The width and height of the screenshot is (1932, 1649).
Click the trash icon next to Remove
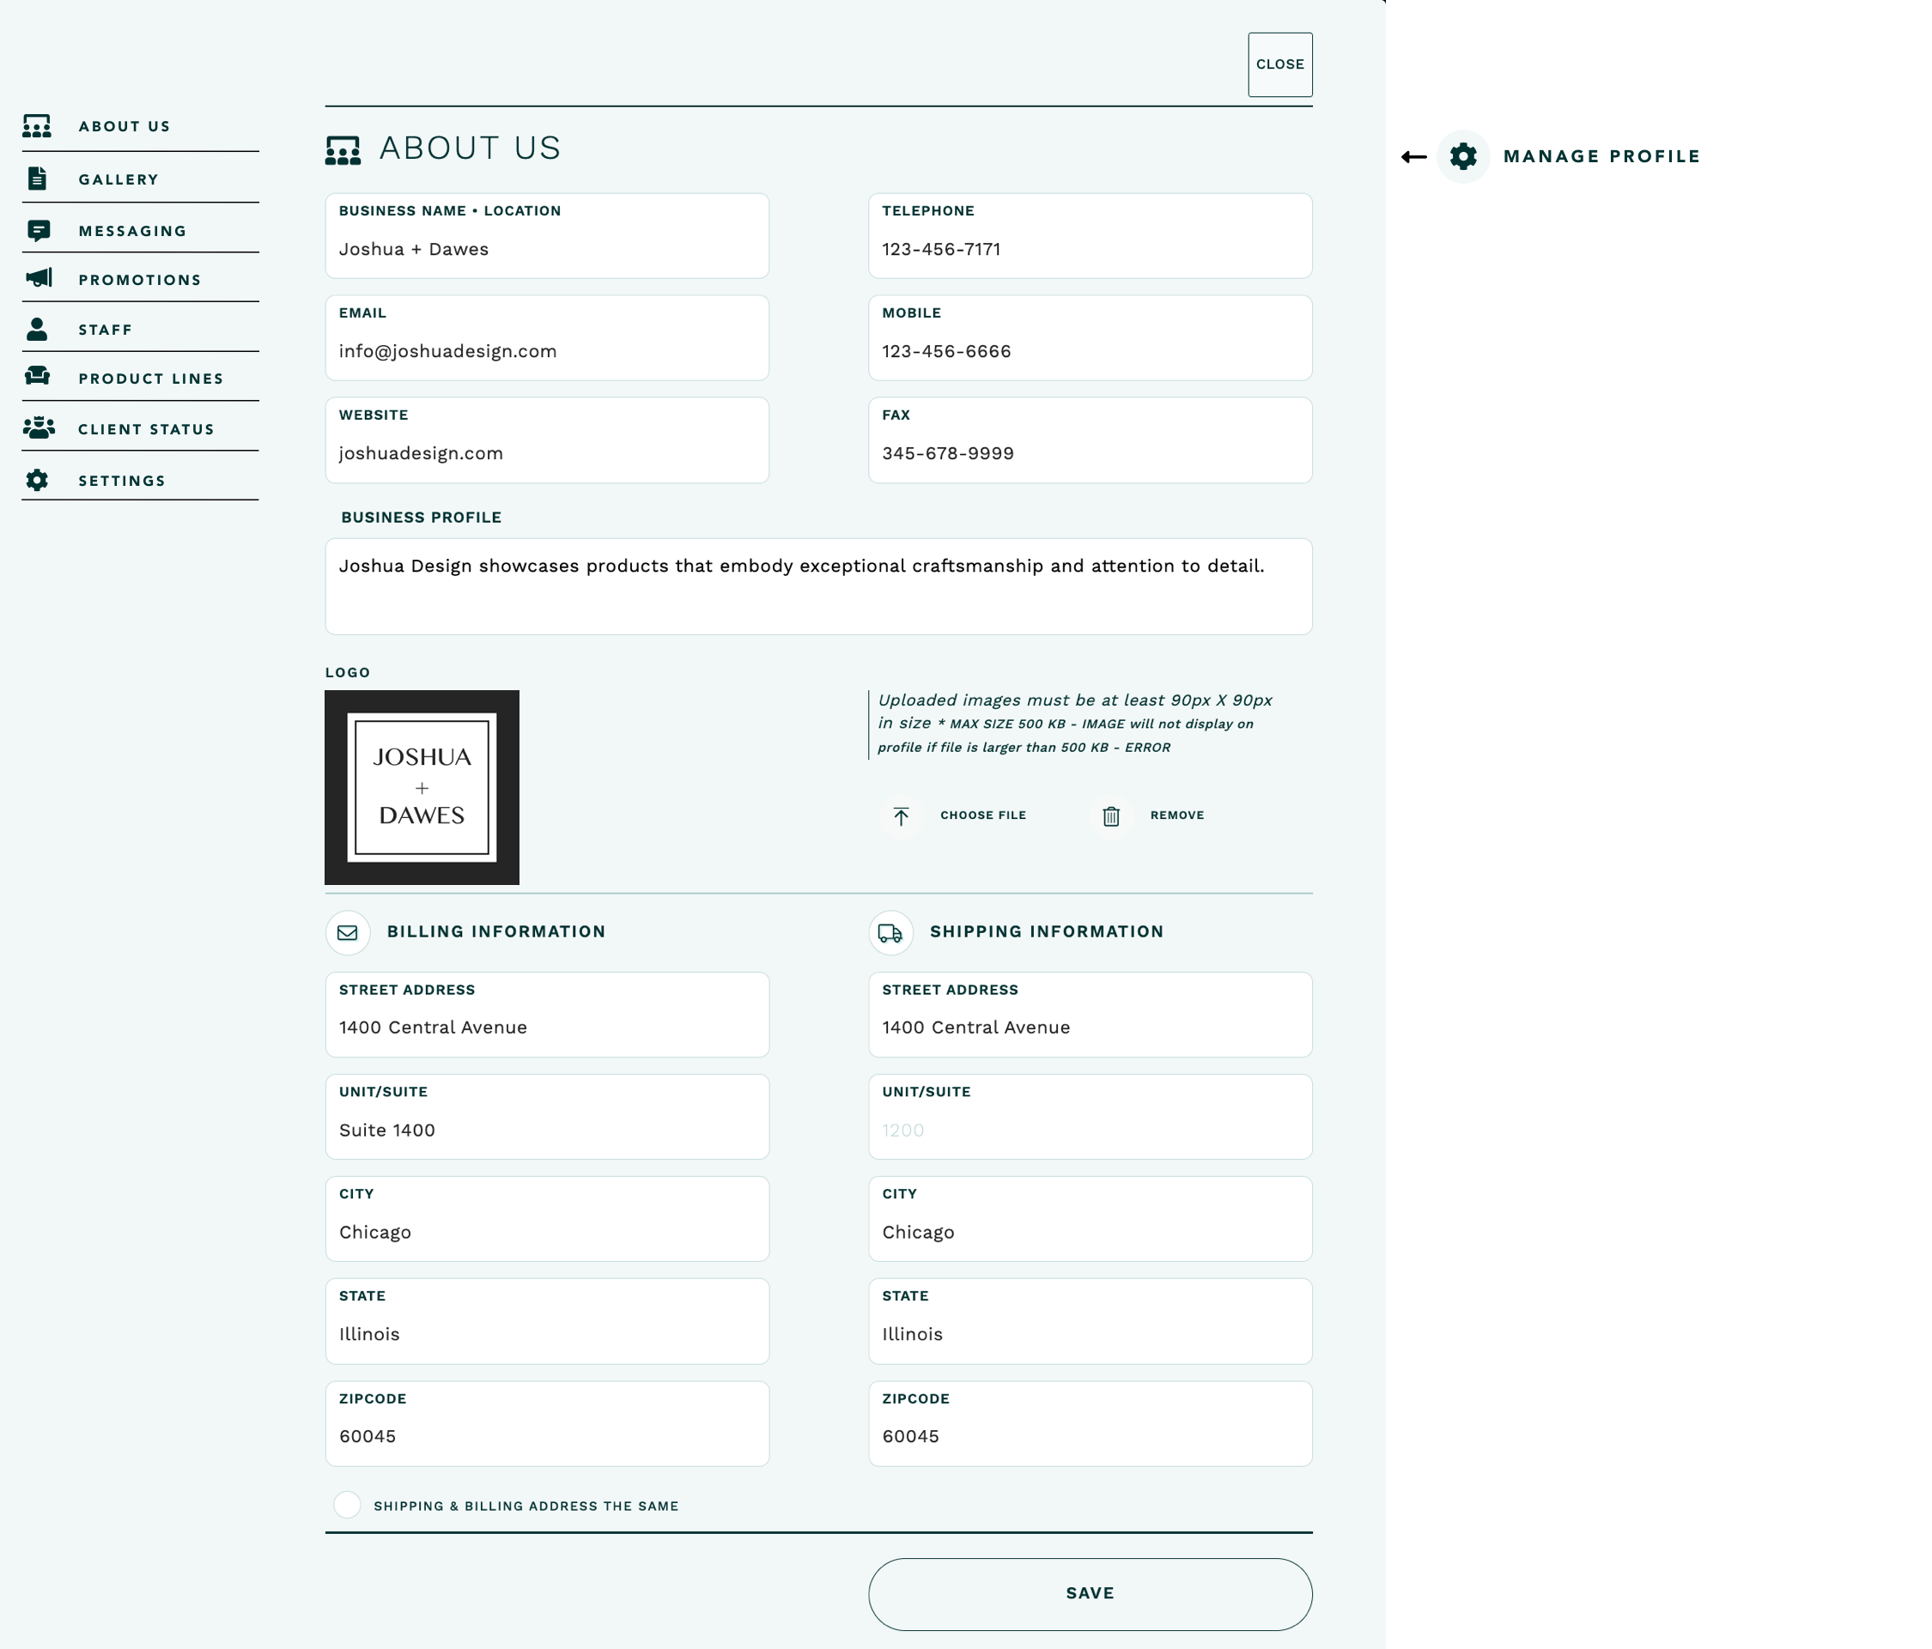click(x=1109, y=815)
